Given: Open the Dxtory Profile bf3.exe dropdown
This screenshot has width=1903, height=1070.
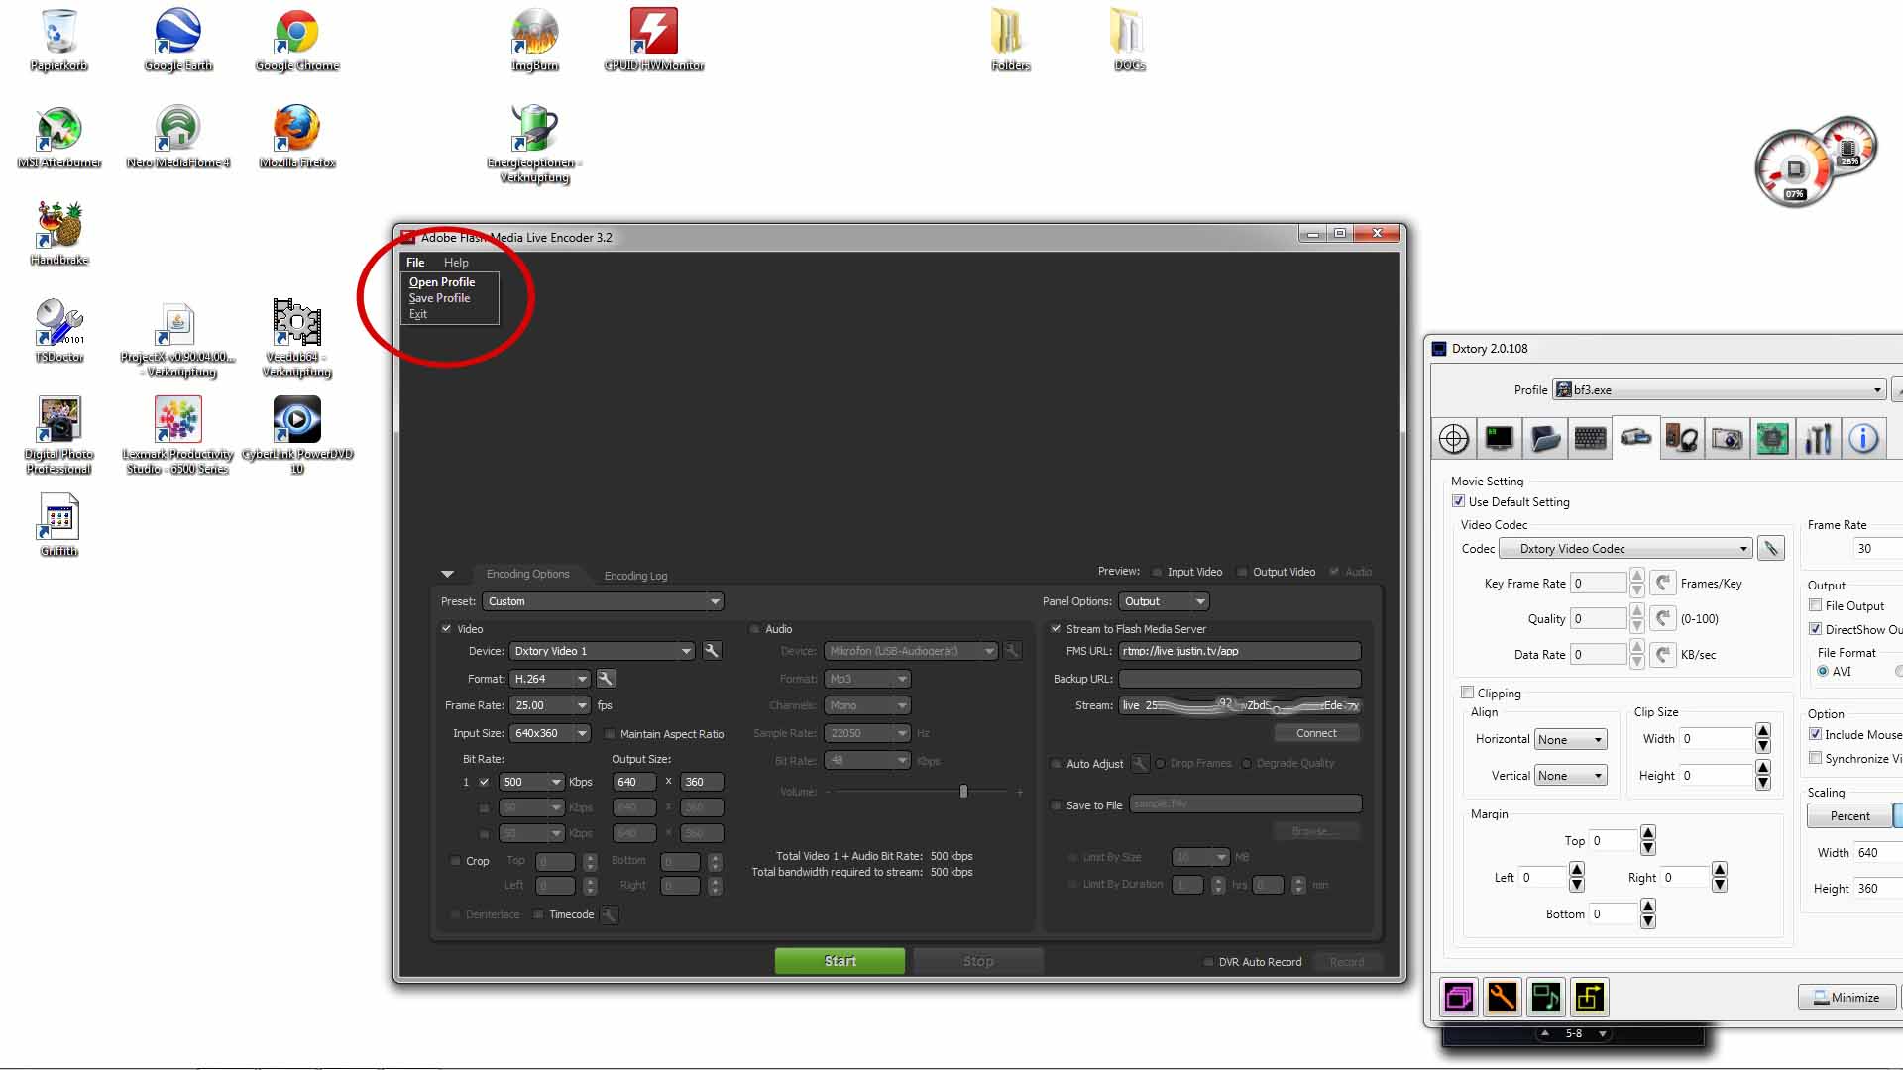Looking at the screenshot, I should [x=1876, y=390].
